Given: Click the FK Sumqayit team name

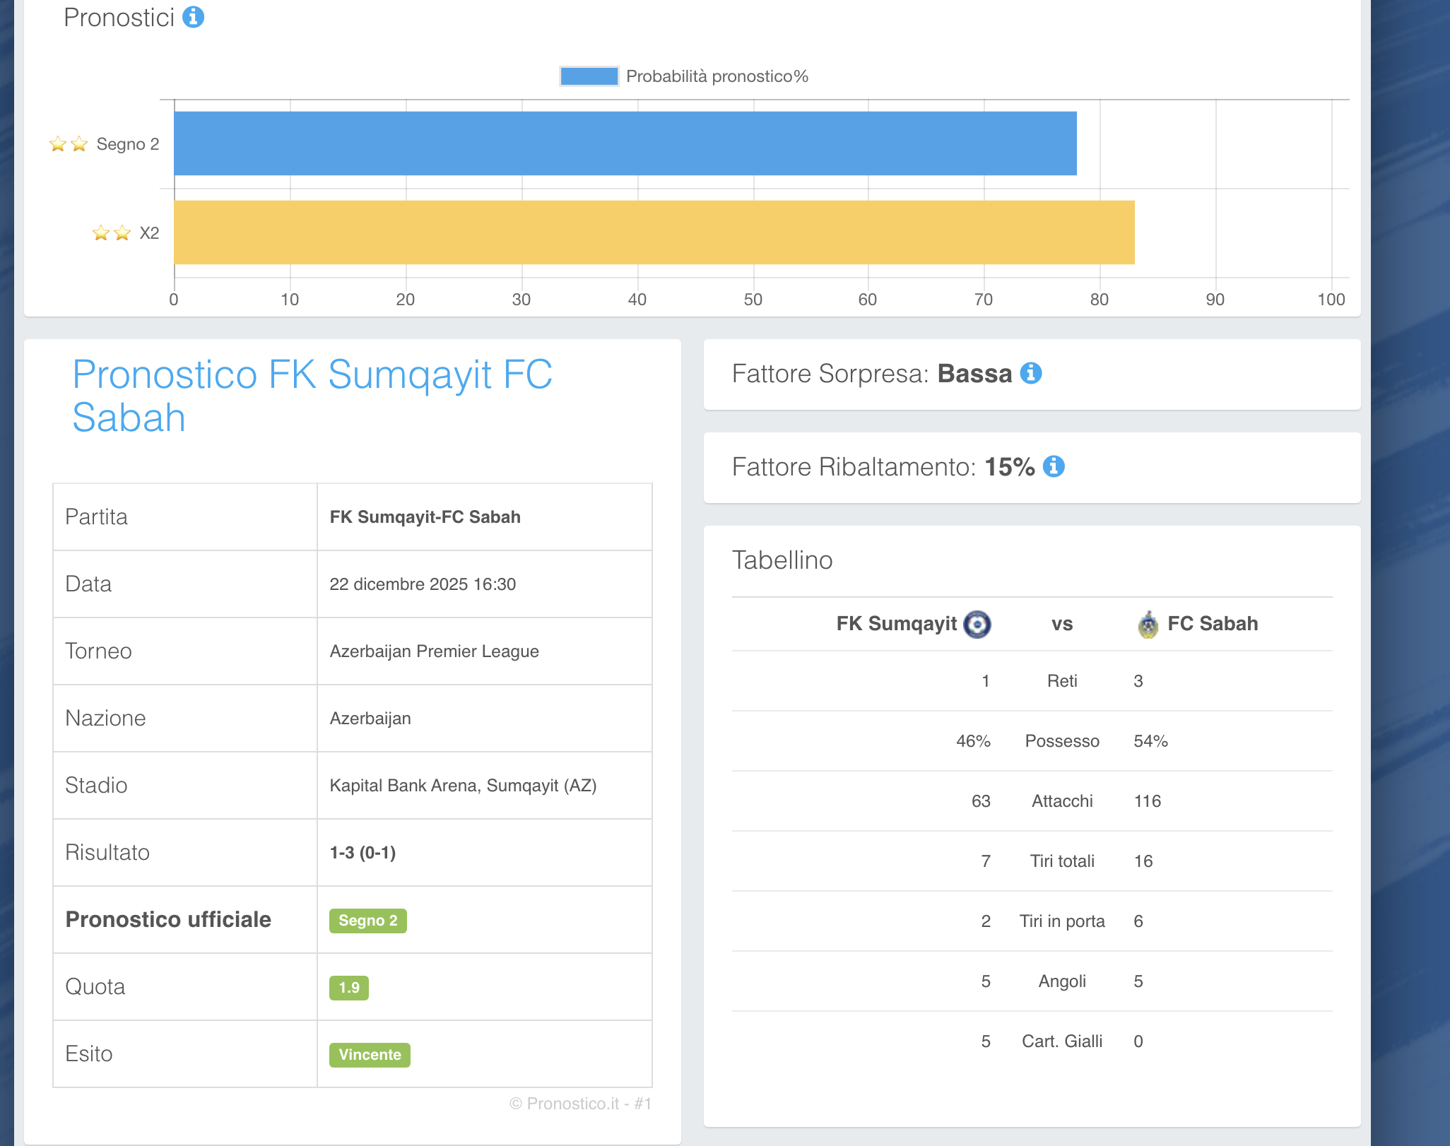Looking at the screenshot, I should tap(896, 624).
